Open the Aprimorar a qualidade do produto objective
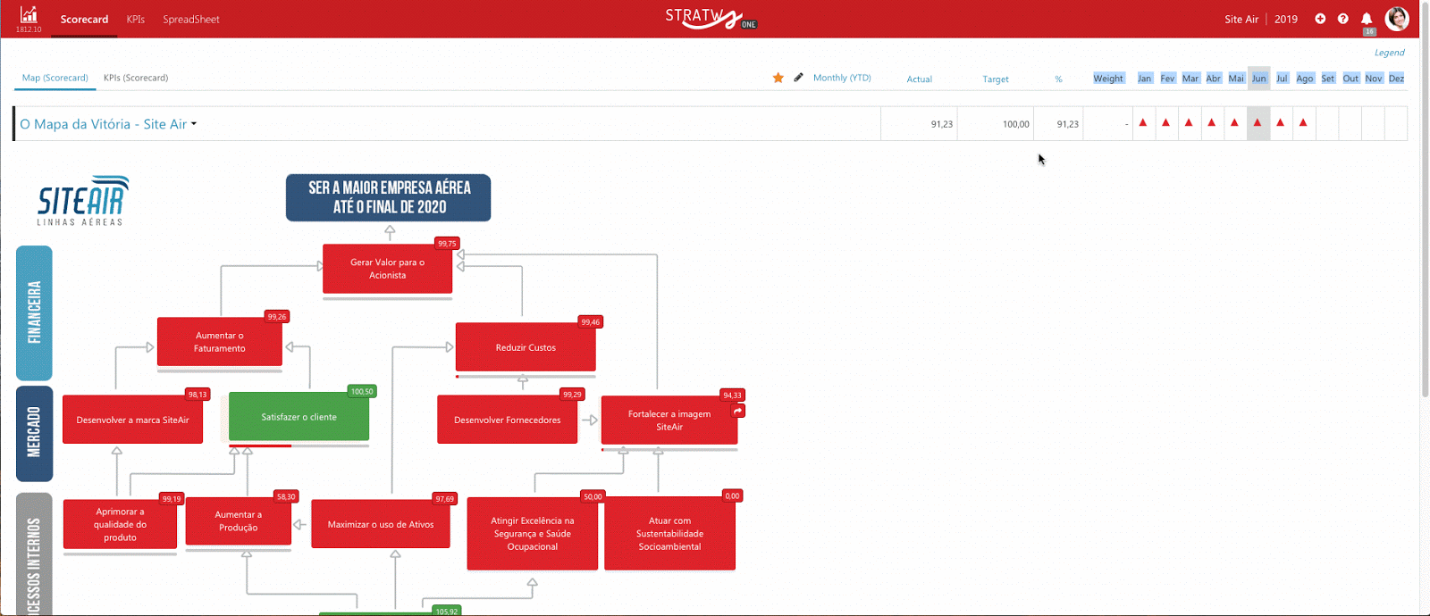The height and width of the screenshot is (616, 1430). [120, 524]
